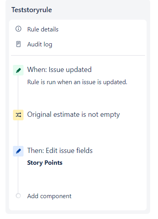The image size is (158, 219).
Task: Click the trigger description about issue updated
Action: [77, 82]
